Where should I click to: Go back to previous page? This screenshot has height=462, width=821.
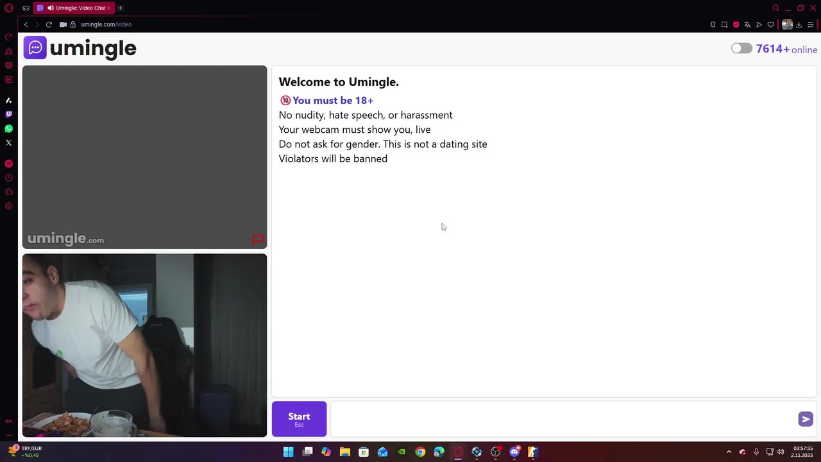click(26, 24)
